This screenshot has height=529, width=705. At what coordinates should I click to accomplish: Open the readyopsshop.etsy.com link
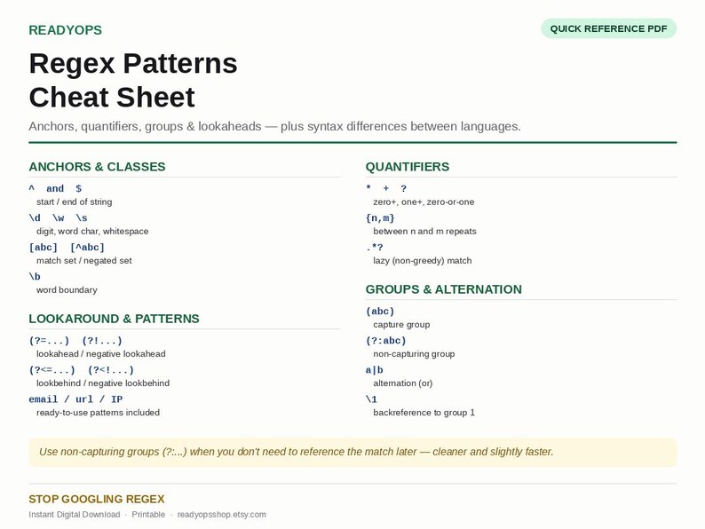[222, 515]
